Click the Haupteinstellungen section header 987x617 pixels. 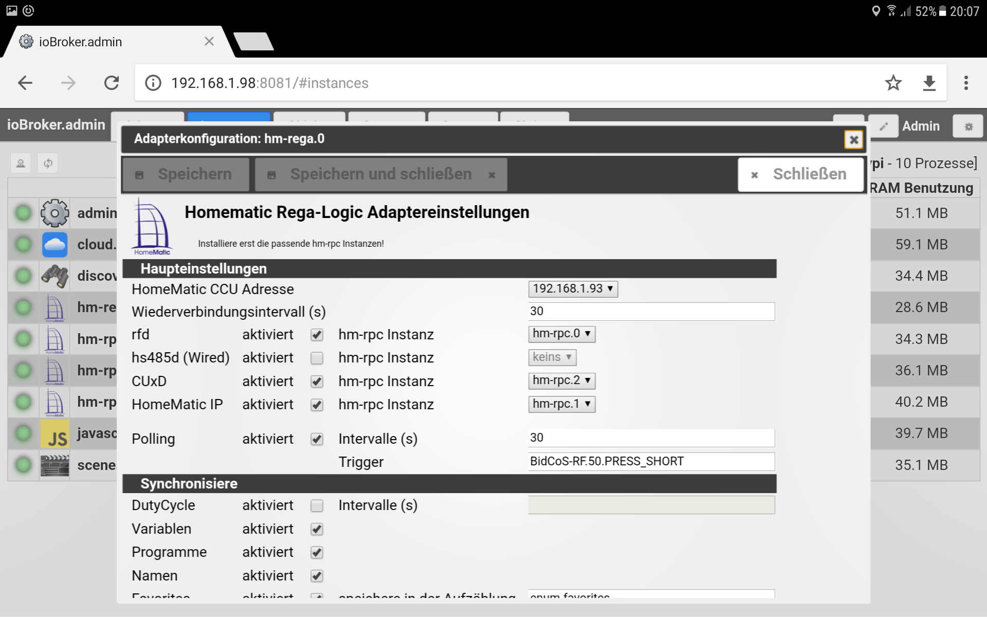click(x=449, y=269)
